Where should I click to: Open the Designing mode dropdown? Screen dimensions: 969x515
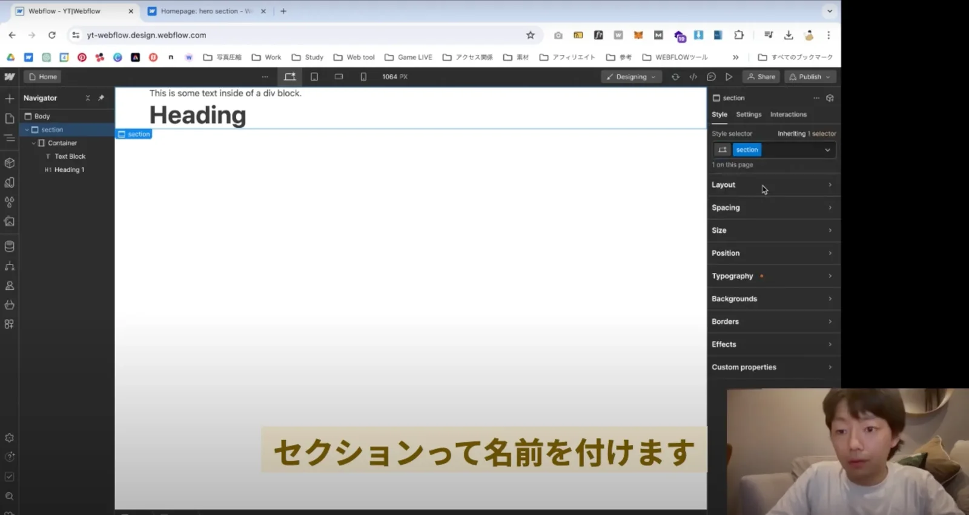coord(631,77)
